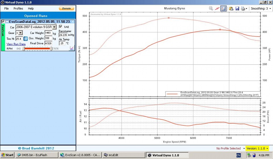
Task: Open the print options dropdown arrow
Action: (x=246, y=8)
